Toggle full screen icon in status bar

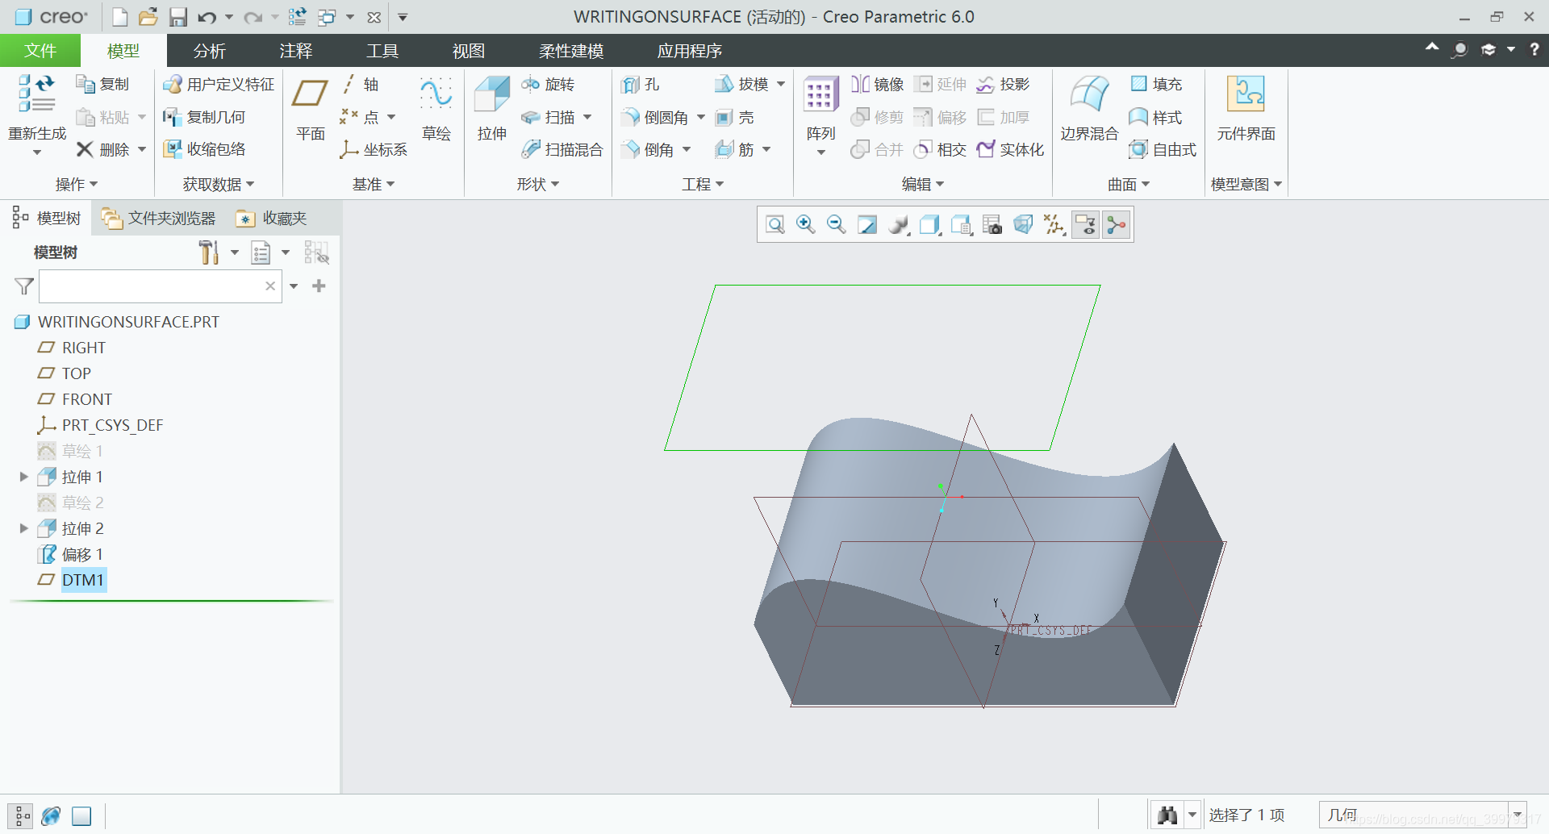click(81, 816)
